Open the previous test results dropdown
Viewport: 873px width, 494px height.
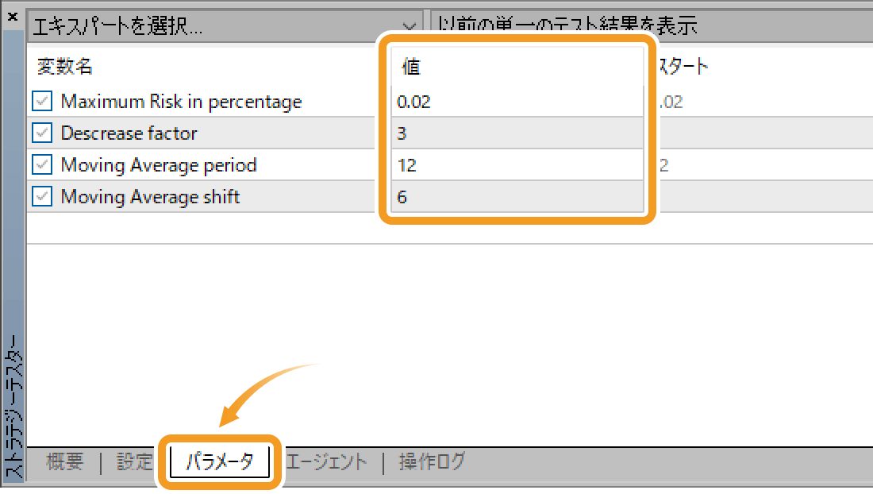click(x=652, y=25)
